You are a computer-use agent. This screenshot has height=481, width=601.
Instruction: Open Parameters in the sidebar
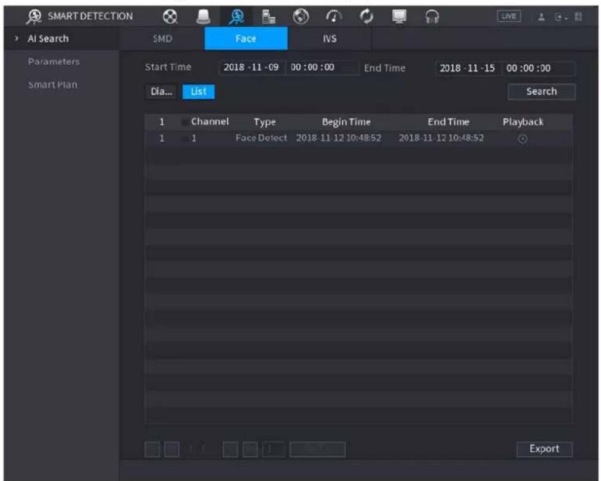(x=54, y=62)
